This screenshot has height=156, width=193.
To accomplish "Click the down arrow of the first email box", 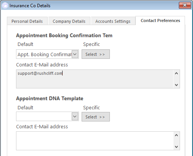I will [176, 85].
